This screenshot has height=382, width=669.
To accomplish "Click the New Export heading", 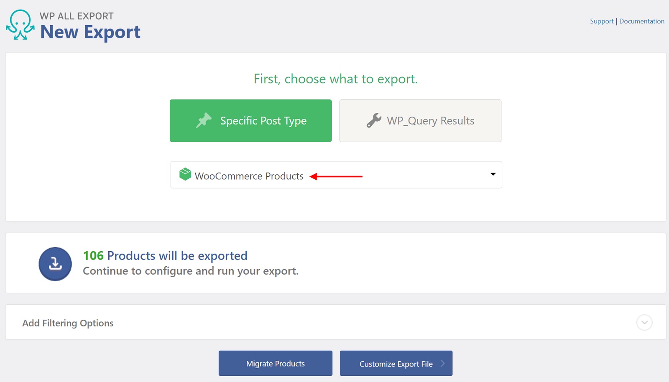I will coord(91,32).
